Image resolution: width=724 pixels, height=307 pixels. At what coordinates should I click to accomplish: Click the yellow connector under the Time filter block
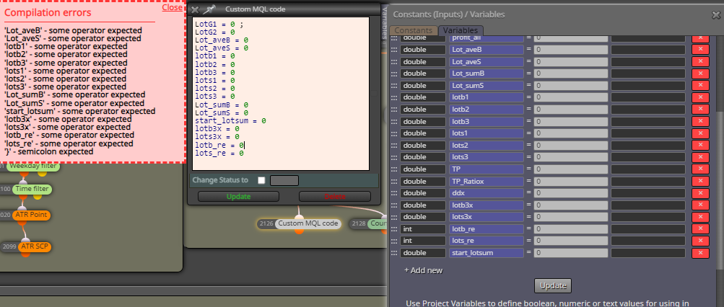coord(38,196)
